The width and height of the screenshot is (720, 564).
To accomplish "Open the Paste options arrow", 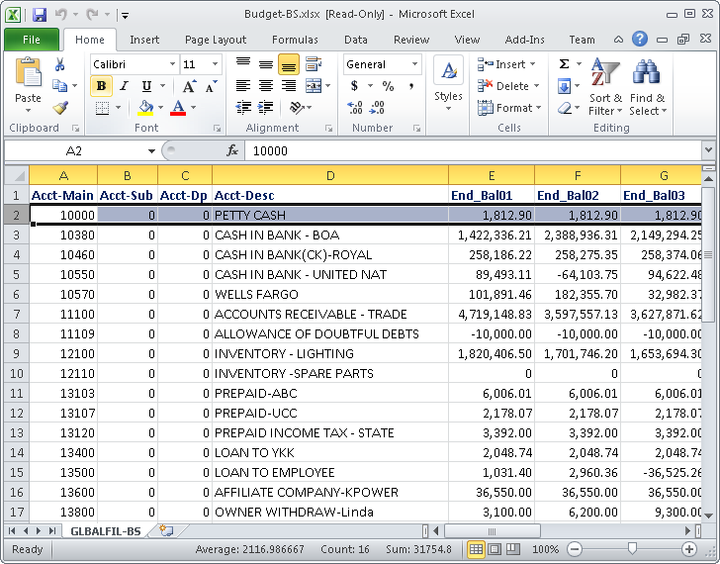I will (x=28, y=111).
